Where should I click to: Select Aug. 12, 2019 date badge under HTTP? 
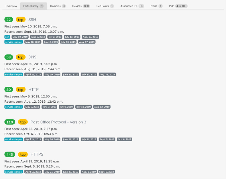(102, 107)
